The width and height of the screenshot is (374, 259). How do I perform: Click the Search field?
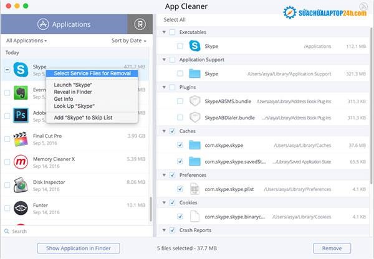coord(75,231)
